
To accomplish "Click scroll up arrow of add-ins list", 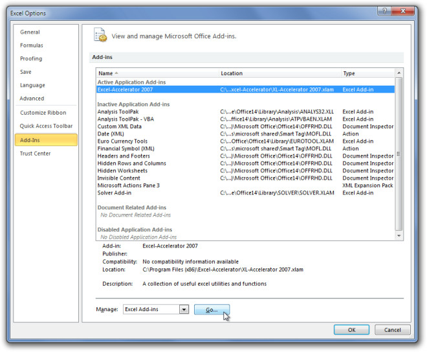I will pyautogui.click(x=399, y=73).
